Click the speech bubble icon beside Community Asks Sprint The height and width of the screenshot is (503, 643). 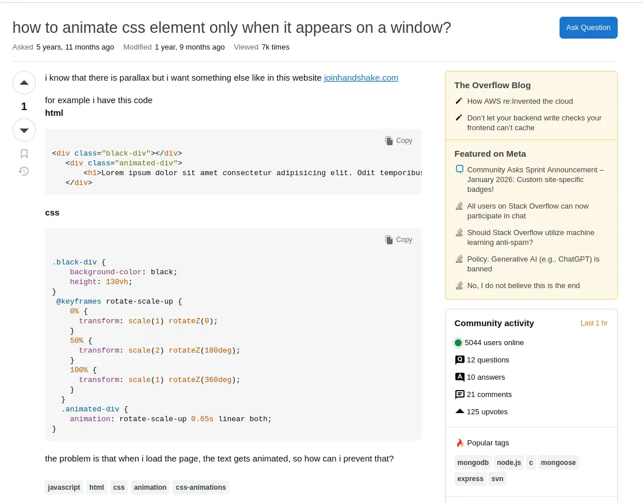459,169
